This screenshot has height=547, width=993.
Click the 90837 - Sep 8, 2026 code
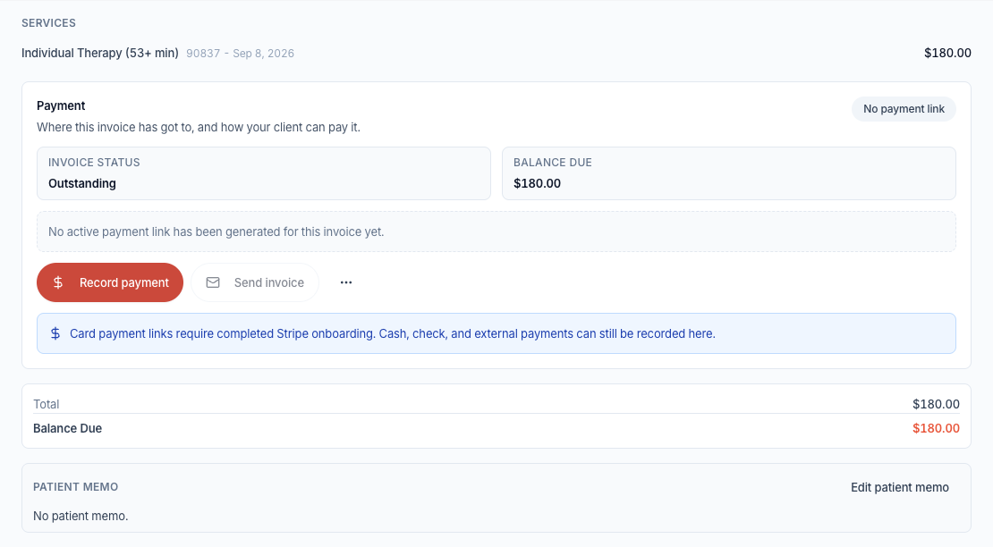tap(240, 54)
